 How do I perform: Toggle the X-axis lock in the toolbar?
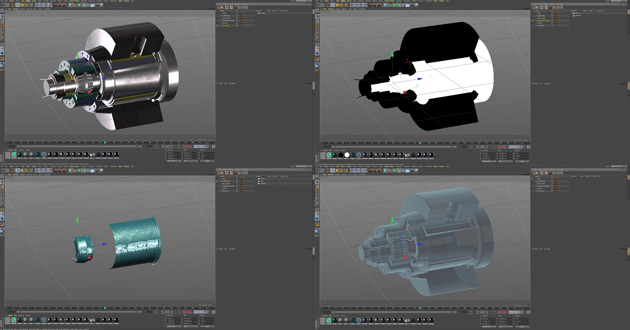click(x=37, y=5)
